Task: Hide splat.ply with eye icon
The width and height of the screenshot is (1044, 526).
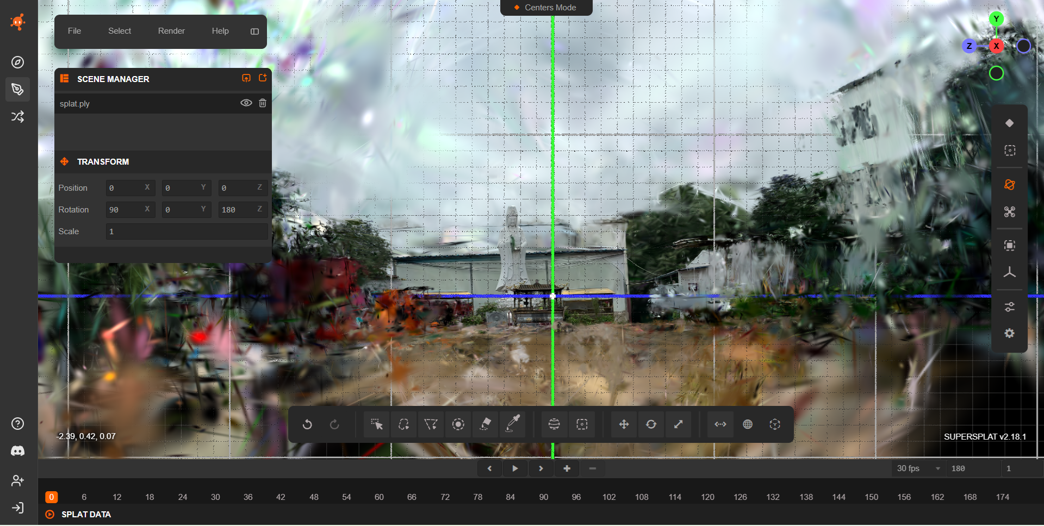Action: click(246, 103)
